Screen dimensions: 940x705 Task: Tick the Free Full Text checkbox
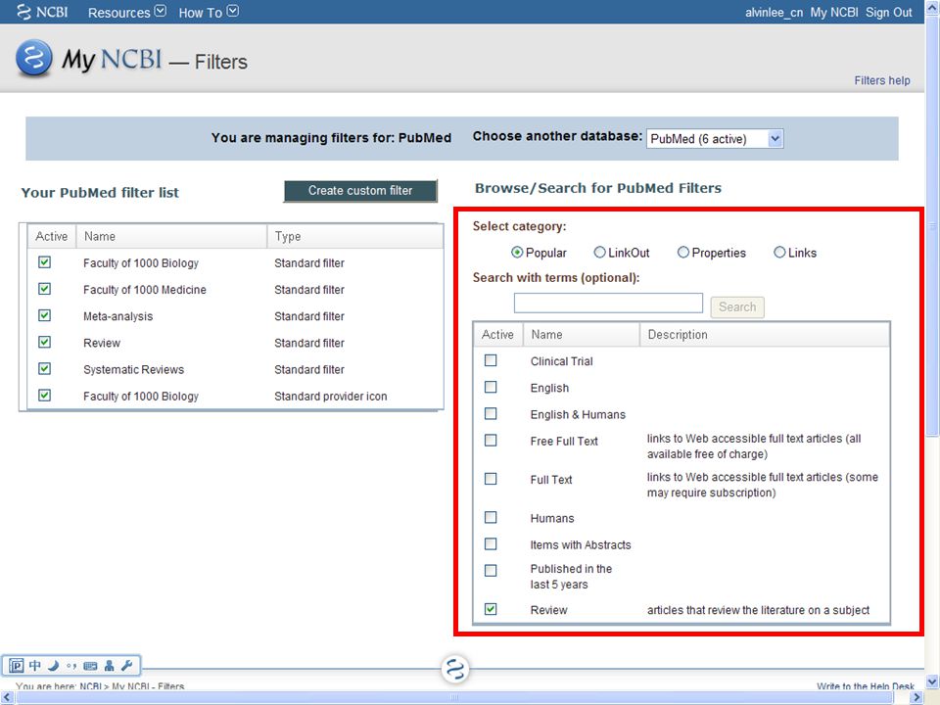tap(491, 441)
